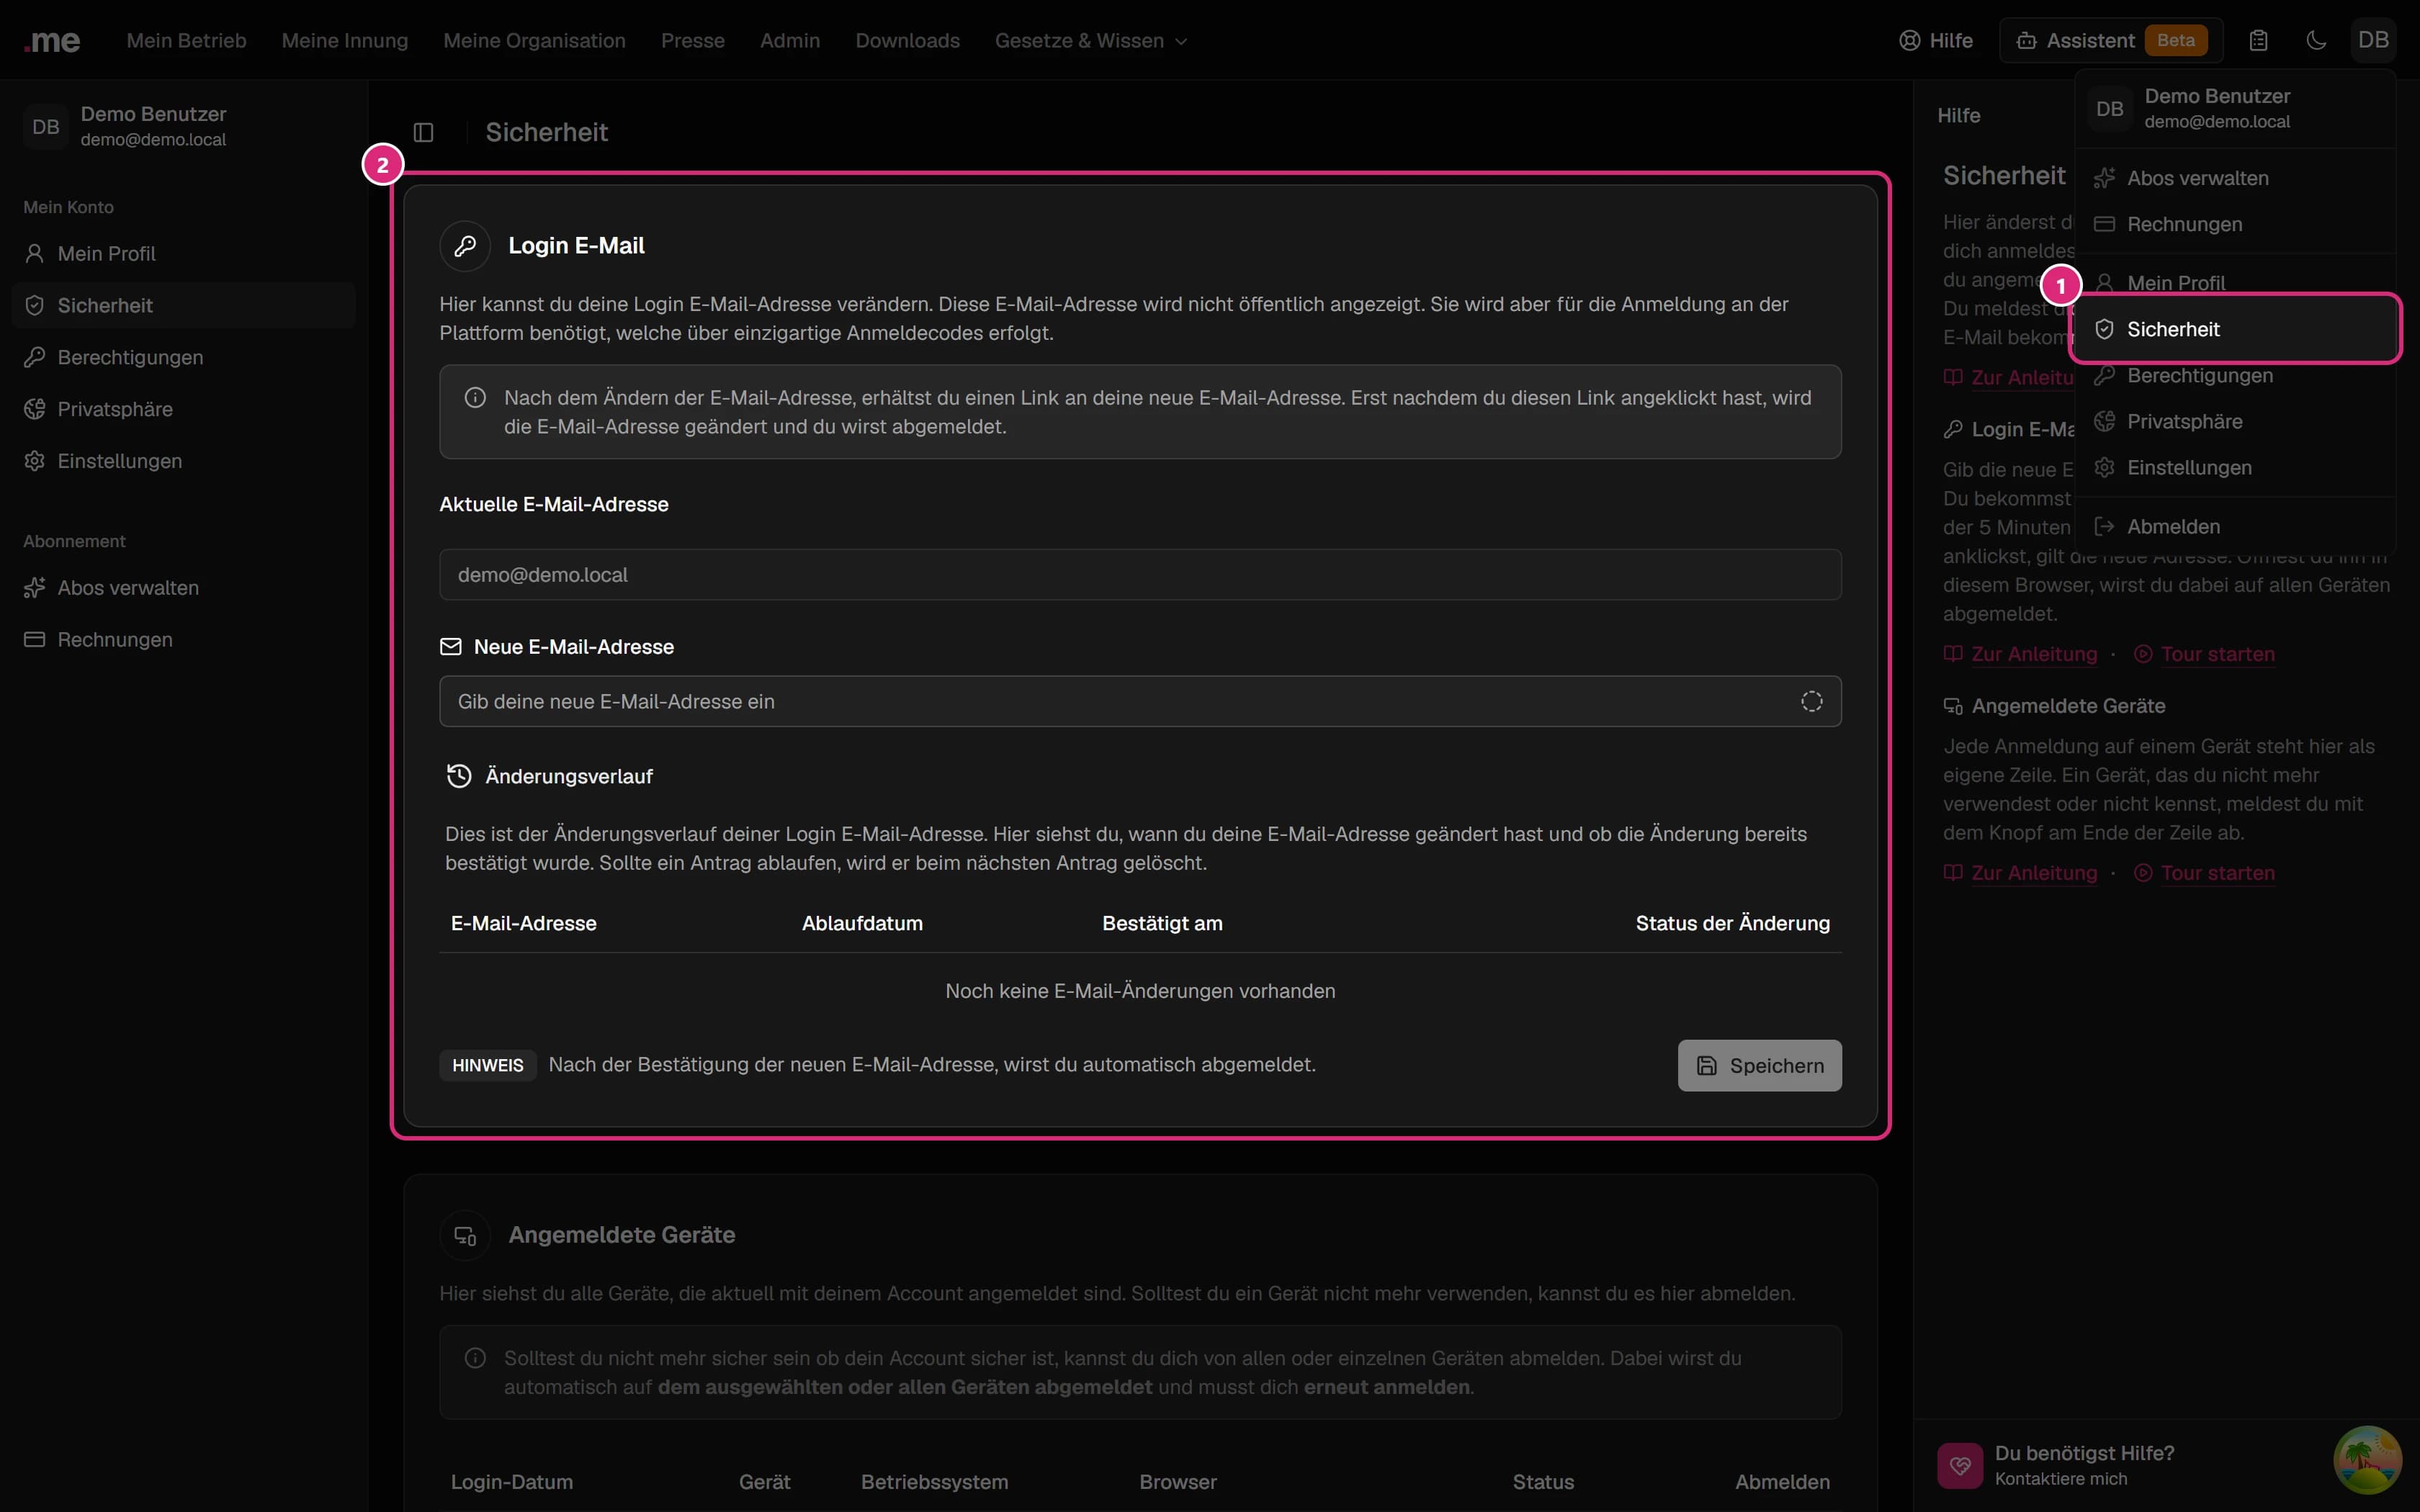Screen dimensions: 2420x1512
Task: Select Mein Profil in left sidebar
Action: pyautogui.click(x=184, y=254)
